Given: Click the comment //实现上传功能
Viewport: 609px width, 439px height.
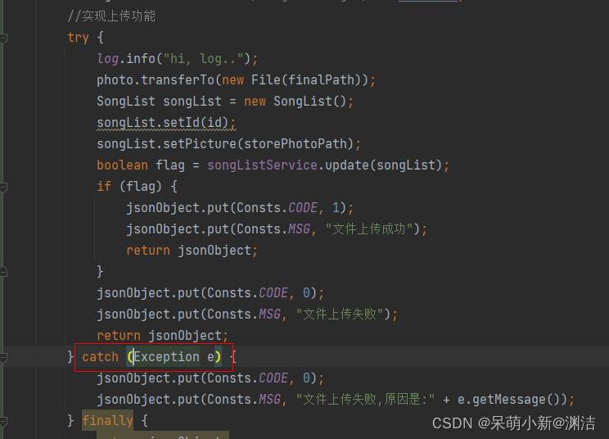Looking at the screenshot, I should click(x=111, y=16).
